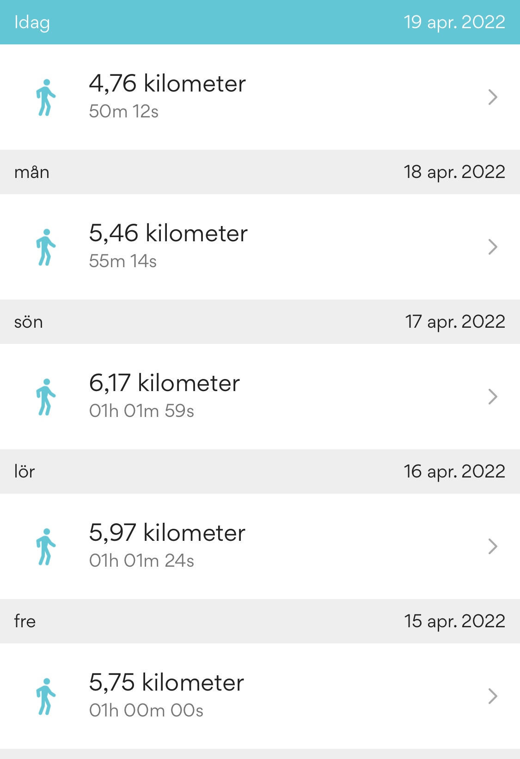Open chevron for the 6,17 kilometer walk
520x759 pixels.
(x=493, y=397)
